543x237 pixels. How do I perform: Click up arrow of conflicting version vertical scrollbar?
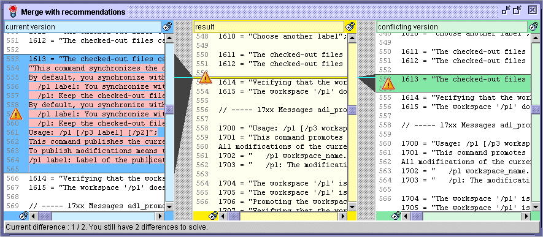536,38
